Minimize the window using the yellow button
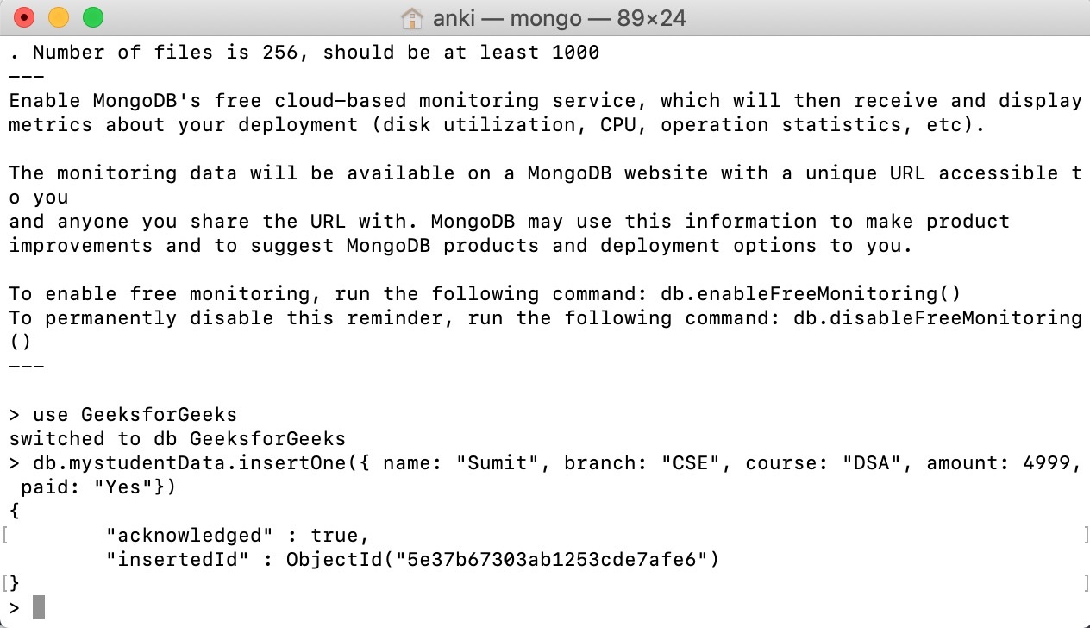The height and width of the screenshot is (628, 1090). (59, 17)
